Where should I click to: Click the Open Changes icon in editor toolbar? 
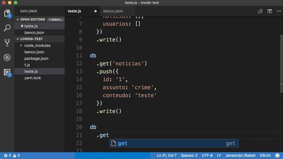point(260,11)
